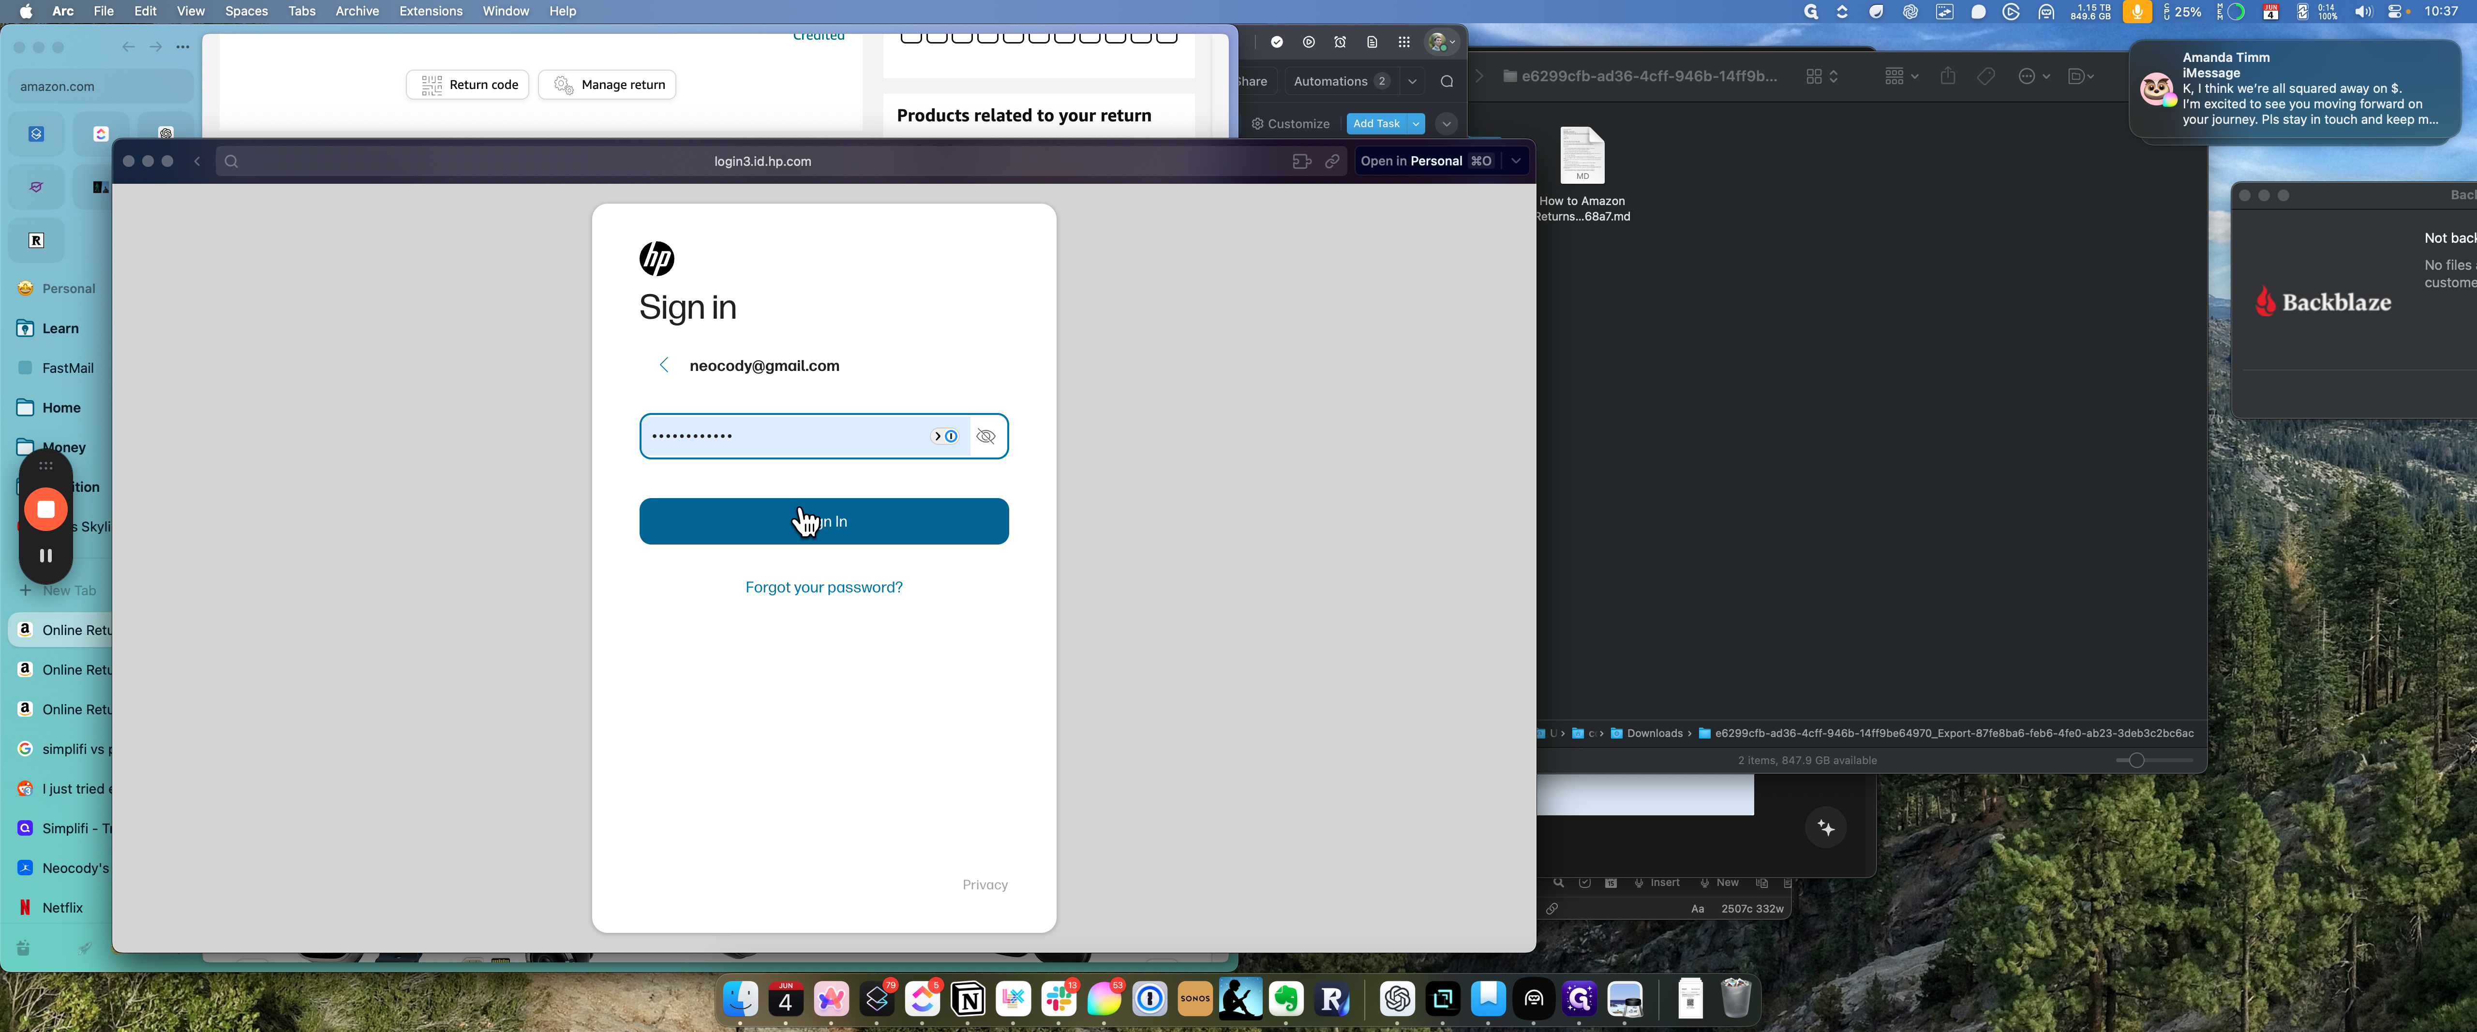Click the HP logo on sign-in card
Image resolution: width=2477 pixels, height=1032 pixels.
tap(657, 258)
